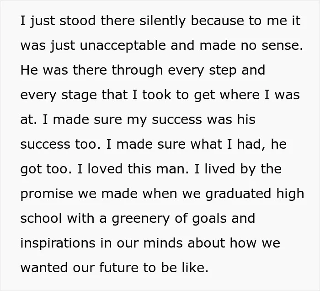Click the word "school"
Screen dimensions: 320x291
pos(41,219)
